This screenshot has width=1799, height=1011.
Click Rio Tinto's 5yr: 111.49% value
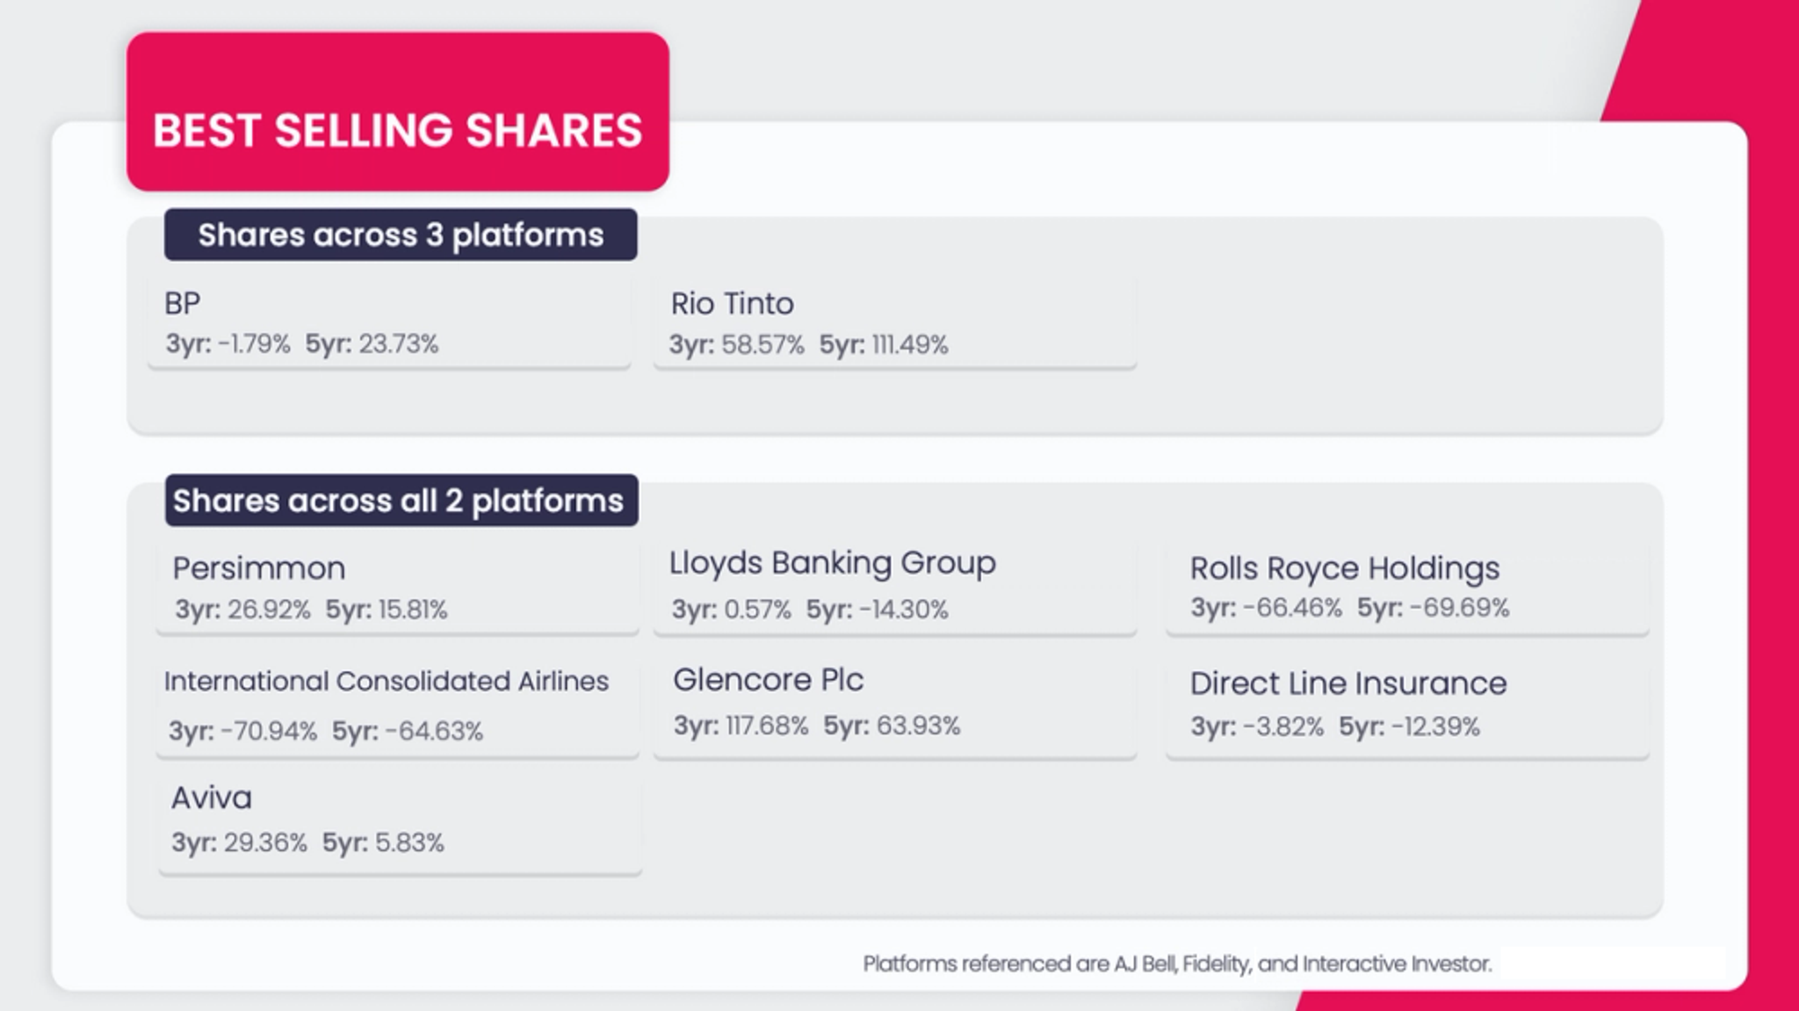[884, 344]
